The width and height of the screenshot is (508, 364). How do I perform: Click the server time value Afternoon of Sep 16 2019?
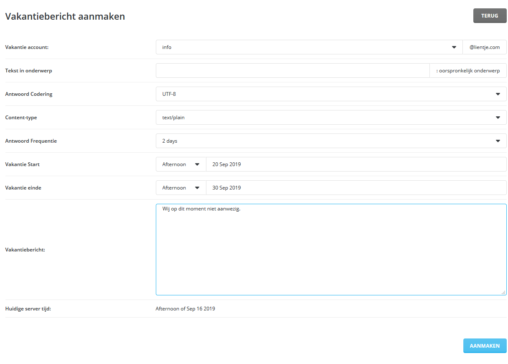(x=185, y=309)
